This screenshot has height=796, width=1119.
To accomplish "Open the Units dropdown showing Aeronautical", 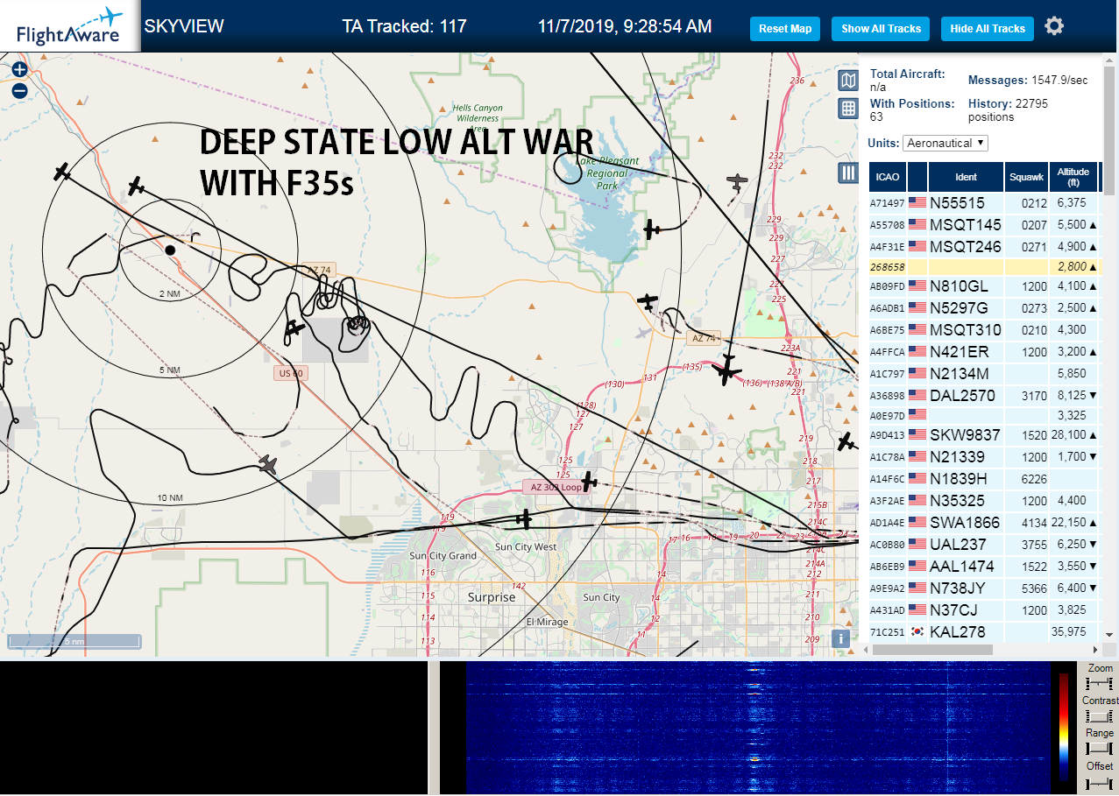I will click(x=946, y=143).
